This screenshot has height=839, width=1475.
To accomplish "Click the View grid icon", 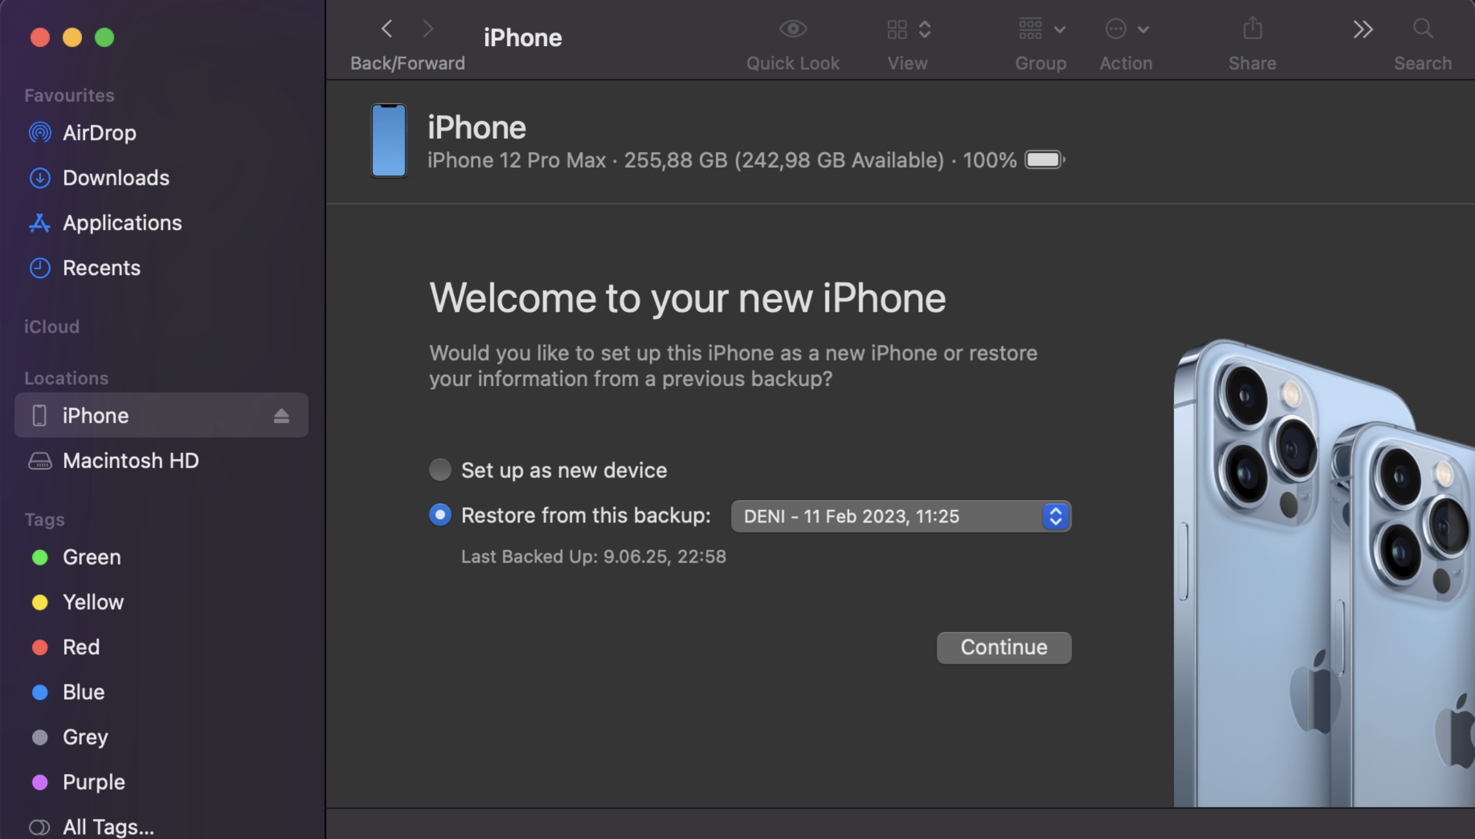I will [x=897, y=29].
